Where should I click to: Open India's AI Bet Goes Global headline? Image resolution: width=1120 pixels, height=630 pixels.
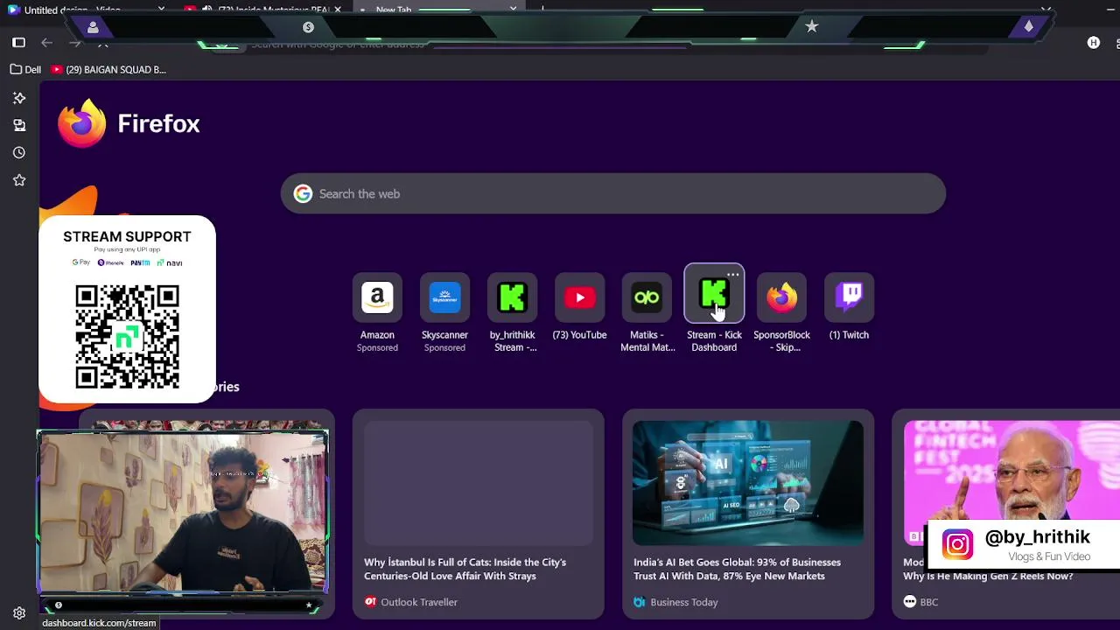[x=737, y=569]
